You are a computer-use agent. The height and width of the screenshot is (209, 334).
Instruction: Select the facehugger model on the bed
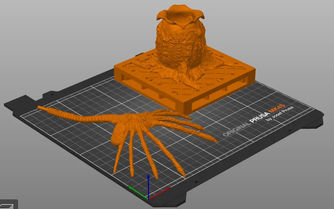coord(127,142)
